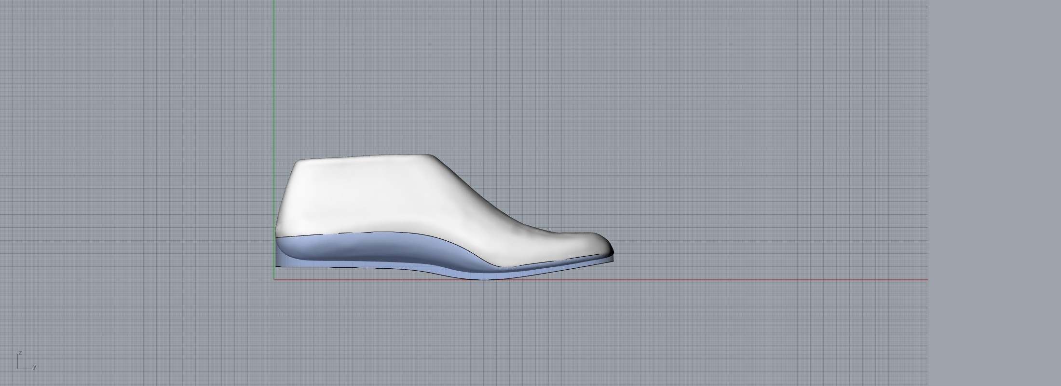
Task: Click the red horizontal axis right of the shoe
Action: click(x=772, y=279)
